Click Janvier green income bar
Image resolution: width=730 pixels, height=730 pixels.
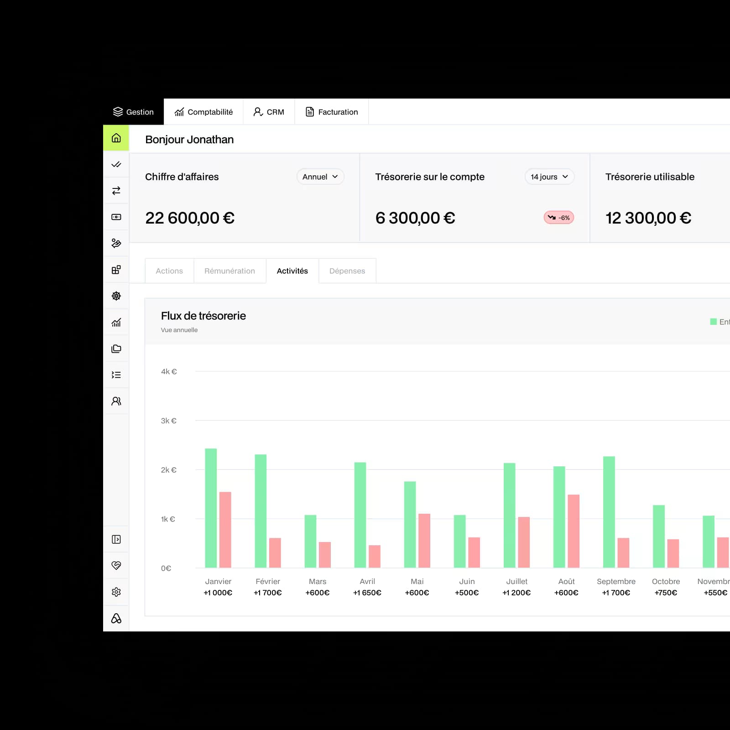point(211,508)
